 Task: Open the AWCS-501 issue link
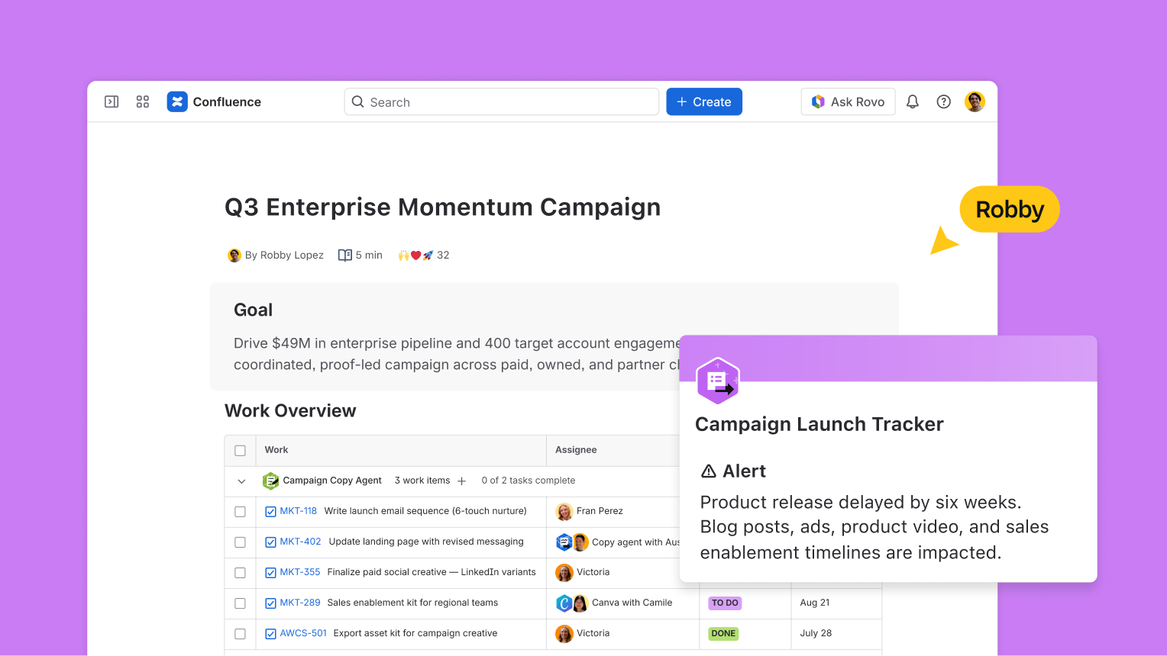tap(303, 633)
